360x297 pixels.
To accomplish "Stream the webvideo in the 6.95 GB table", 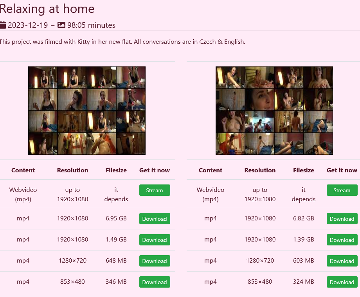I will click(x=155, y=190).
